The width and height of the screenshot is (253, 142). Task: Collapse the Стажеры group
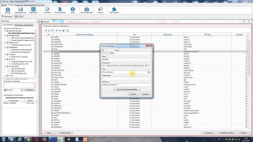tap(5, 54)
